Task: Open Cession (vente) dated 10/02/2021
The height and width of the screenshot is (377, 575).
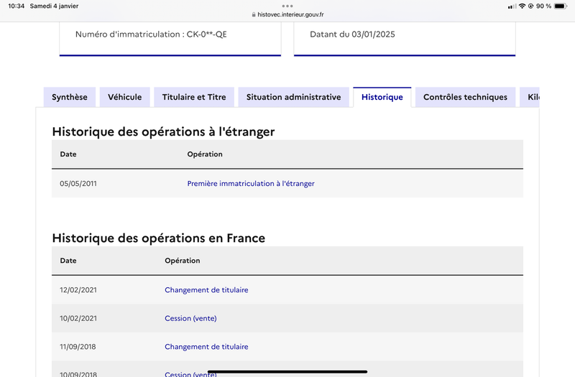Action: point(190,318)
